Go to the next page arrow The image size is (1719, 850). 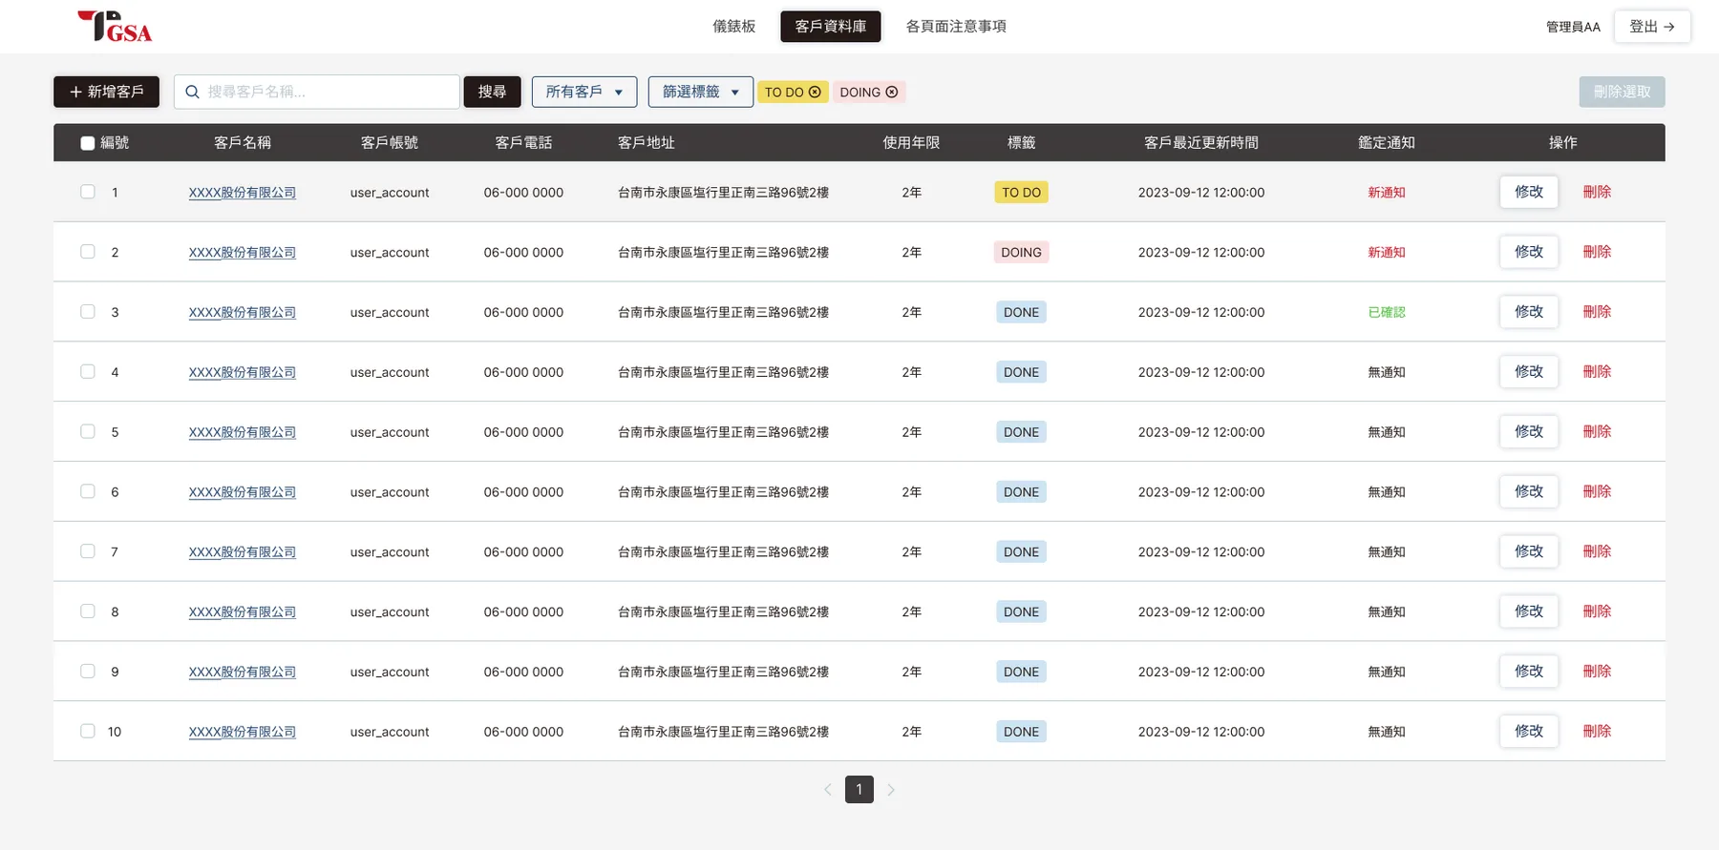click(x=891, y=790)
